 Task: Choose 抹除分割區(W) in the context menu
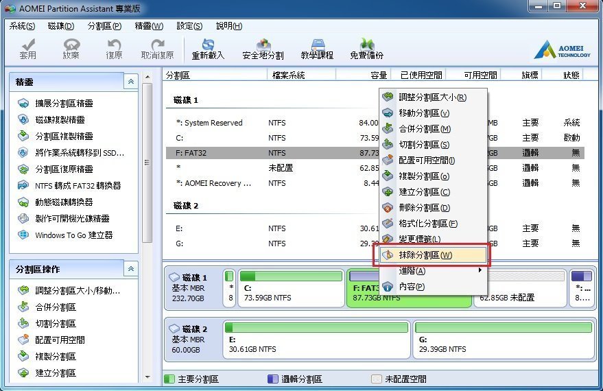433,255
